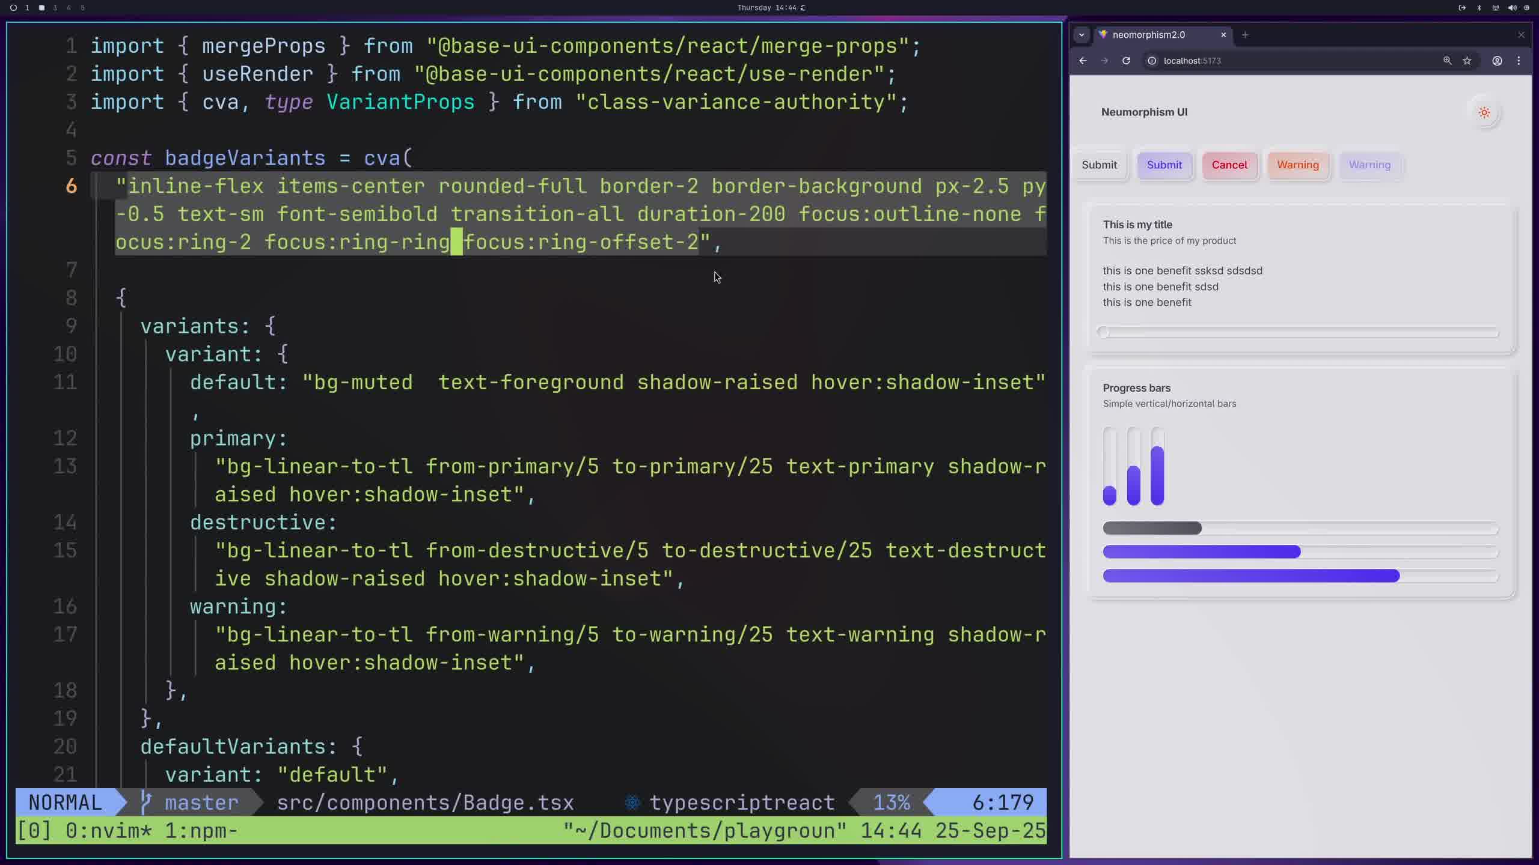Viewport: 1539px width, 865px height.
Task: View site information icon beside localhost
Action: click(1152, 61)
